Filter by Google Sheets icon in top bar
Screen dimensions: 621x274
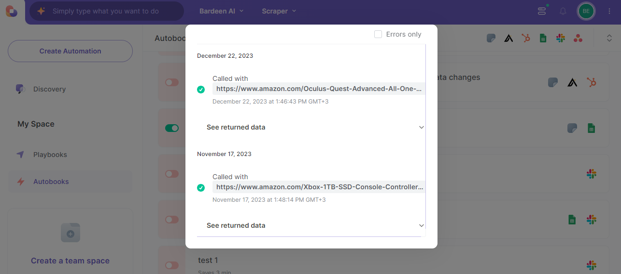[543, 38]
